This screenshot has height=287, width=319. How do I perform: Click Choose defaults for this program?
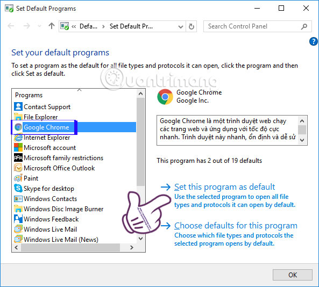pos(236,226)
